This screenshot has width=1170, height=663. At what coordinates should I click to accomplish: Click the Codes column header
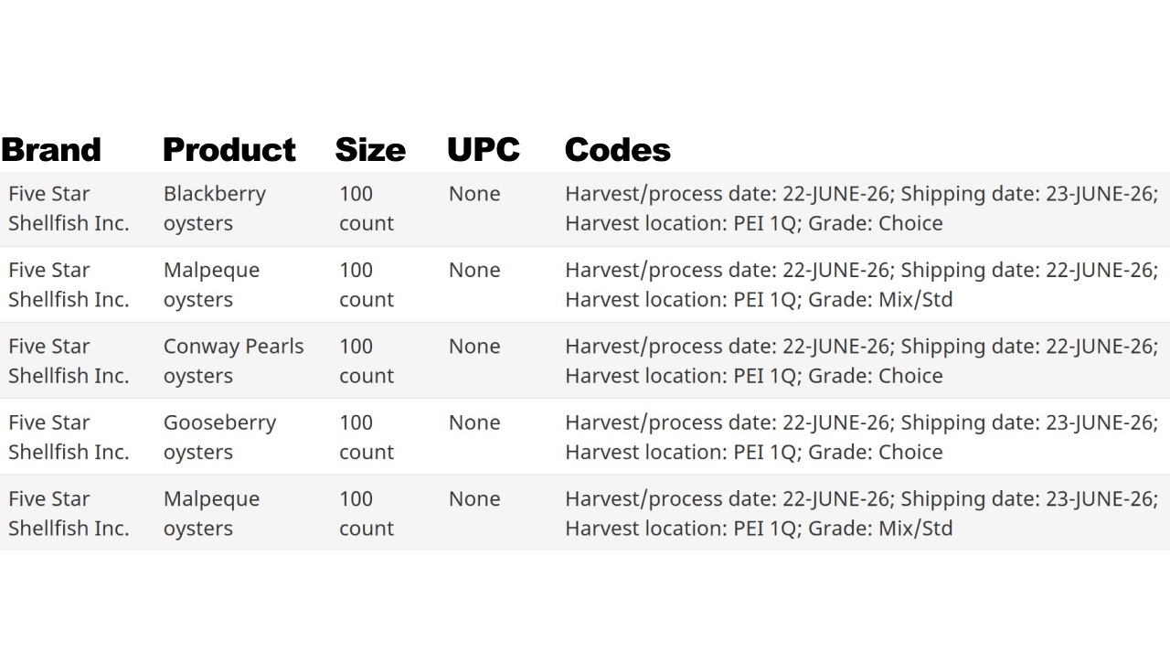tap(618, 150)
